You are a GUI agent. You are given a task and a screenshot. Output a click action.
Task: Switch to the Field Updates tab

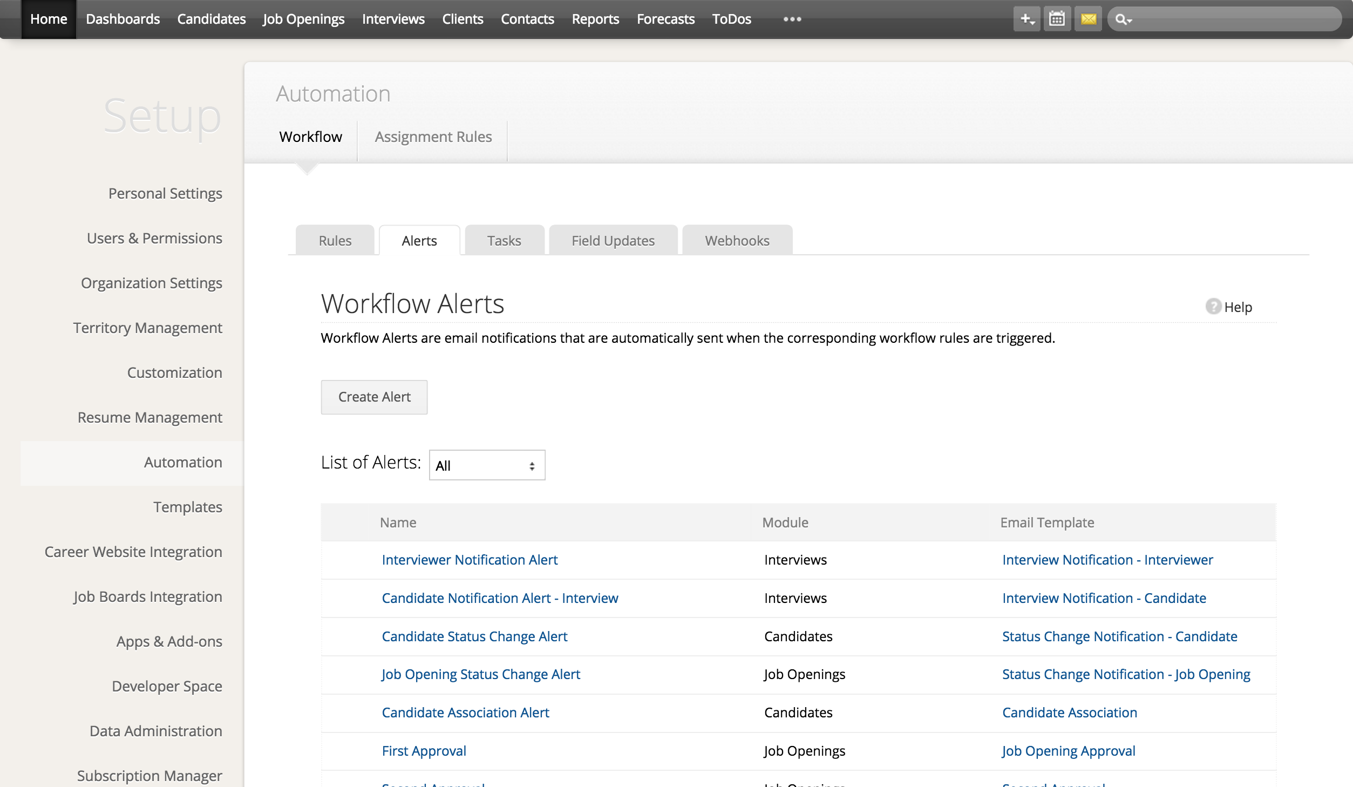[x=613, y=241]
